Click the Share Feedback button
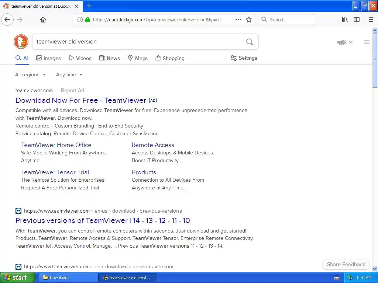Image resolution: width=378 pixels, height=283 pixels. 346,264
